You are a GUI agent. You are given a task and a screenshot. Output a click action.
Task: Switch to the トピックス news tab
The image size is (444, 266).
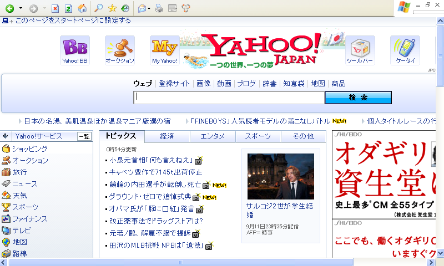pyautogui.click(x=122, y=136)
